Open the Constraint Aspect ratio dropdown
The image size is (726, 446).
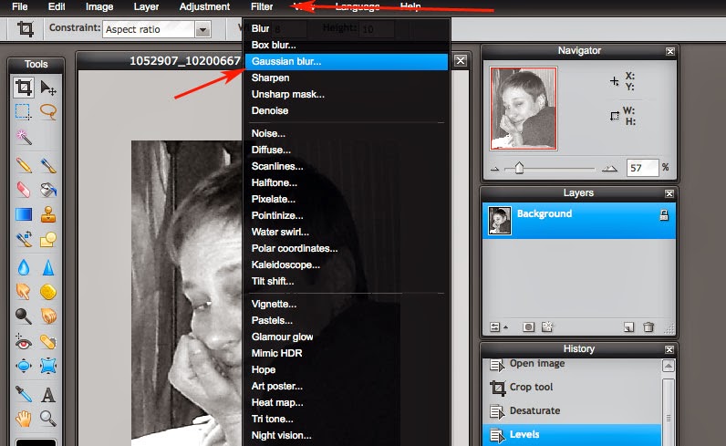[x=202, y=29]
